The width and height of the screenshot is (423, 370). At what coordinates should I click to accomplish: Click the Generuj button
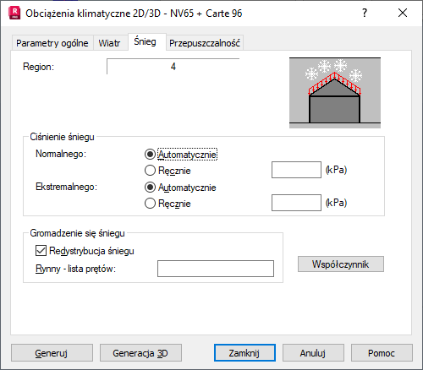52,353
